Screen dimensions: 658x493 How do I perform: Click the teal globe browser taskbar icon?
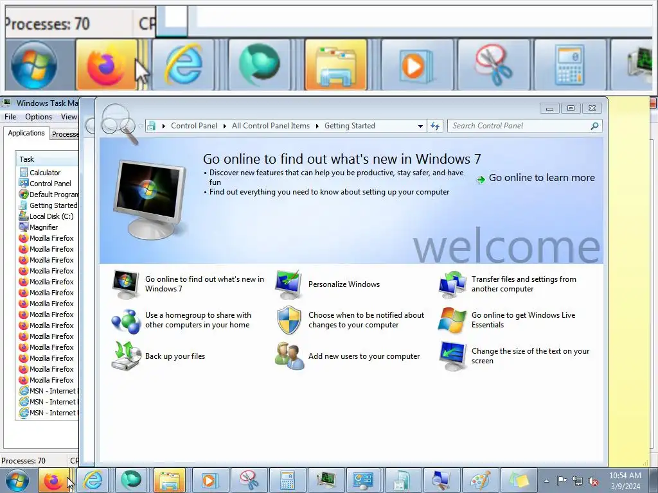131,480
